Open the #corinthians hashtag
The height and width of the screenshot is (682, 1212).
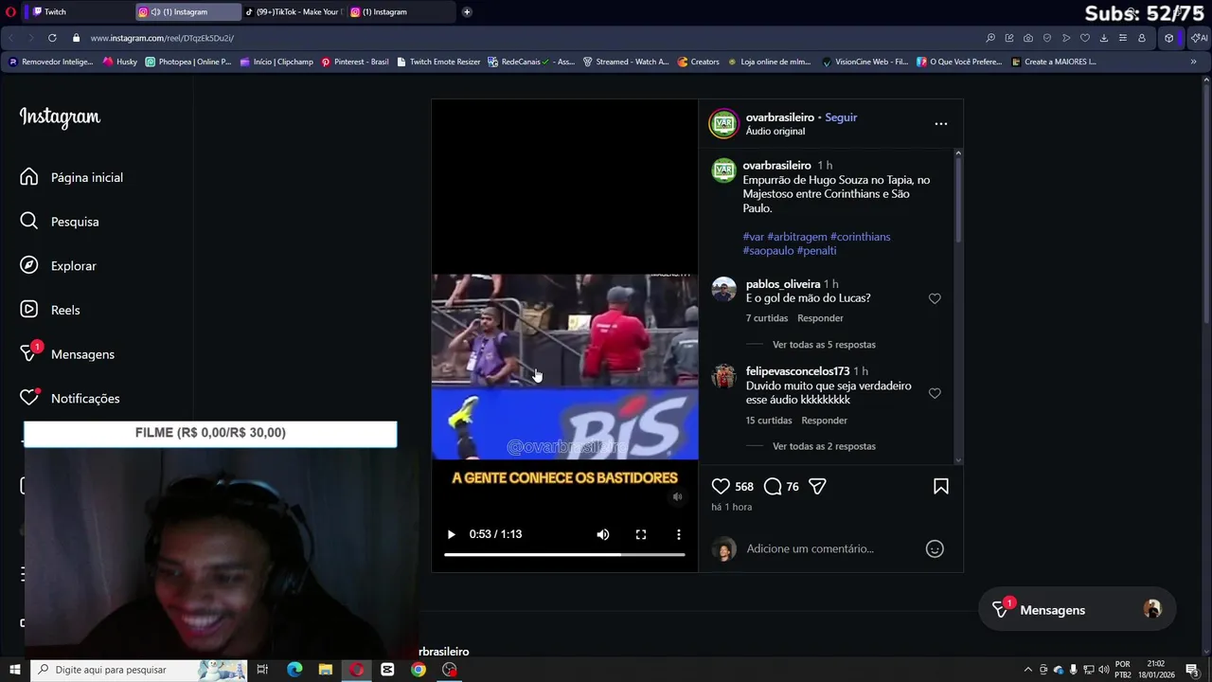[860, 237]
